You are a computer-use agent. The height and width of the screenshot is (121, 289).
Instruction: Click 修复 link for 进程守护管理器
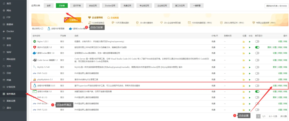click(280, 86)
